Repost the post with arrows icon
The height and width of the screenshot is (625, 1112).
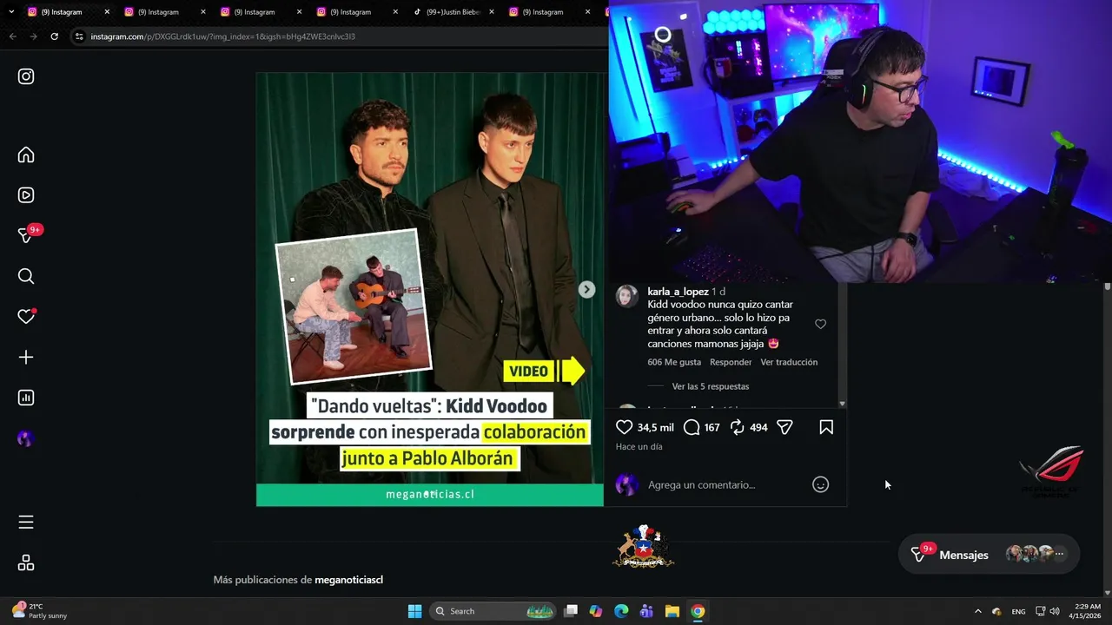pos(737,427)
